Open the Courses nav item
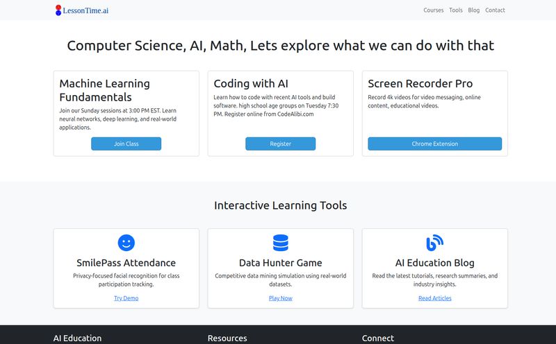This screenshot has height=344, width=556. click(433, 10)
